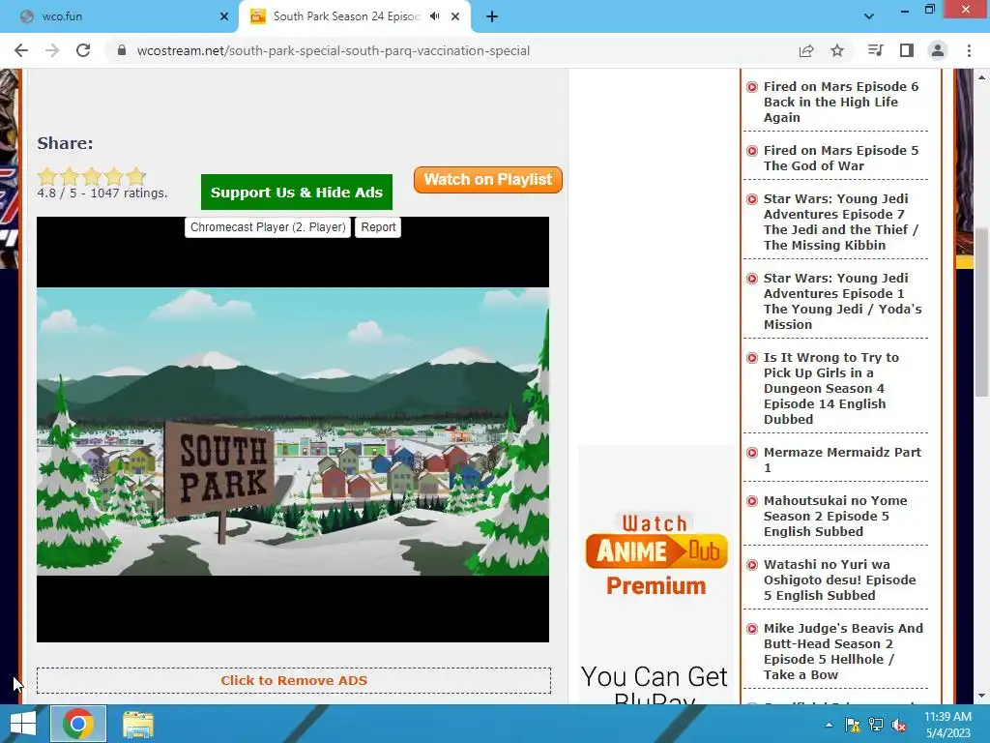Screen dimensions: 990x743
Task: Bookmark this page with the star
Action: click(837, 50)
